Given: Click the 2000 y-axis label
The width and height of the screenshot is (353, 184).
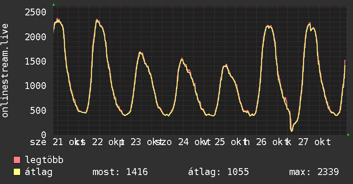Looking at the screenshot, I should click(36, 37).
